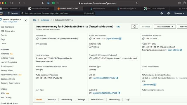Image resolution: width=187 pixels, height=105 pixels.
Task: Click the Instances breadcrumb link
Action: tap(45, 20)
